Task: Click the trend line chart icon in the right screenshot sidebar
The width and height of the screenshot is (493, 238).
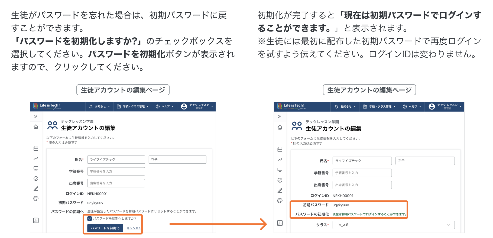Action: coord(280,160)
